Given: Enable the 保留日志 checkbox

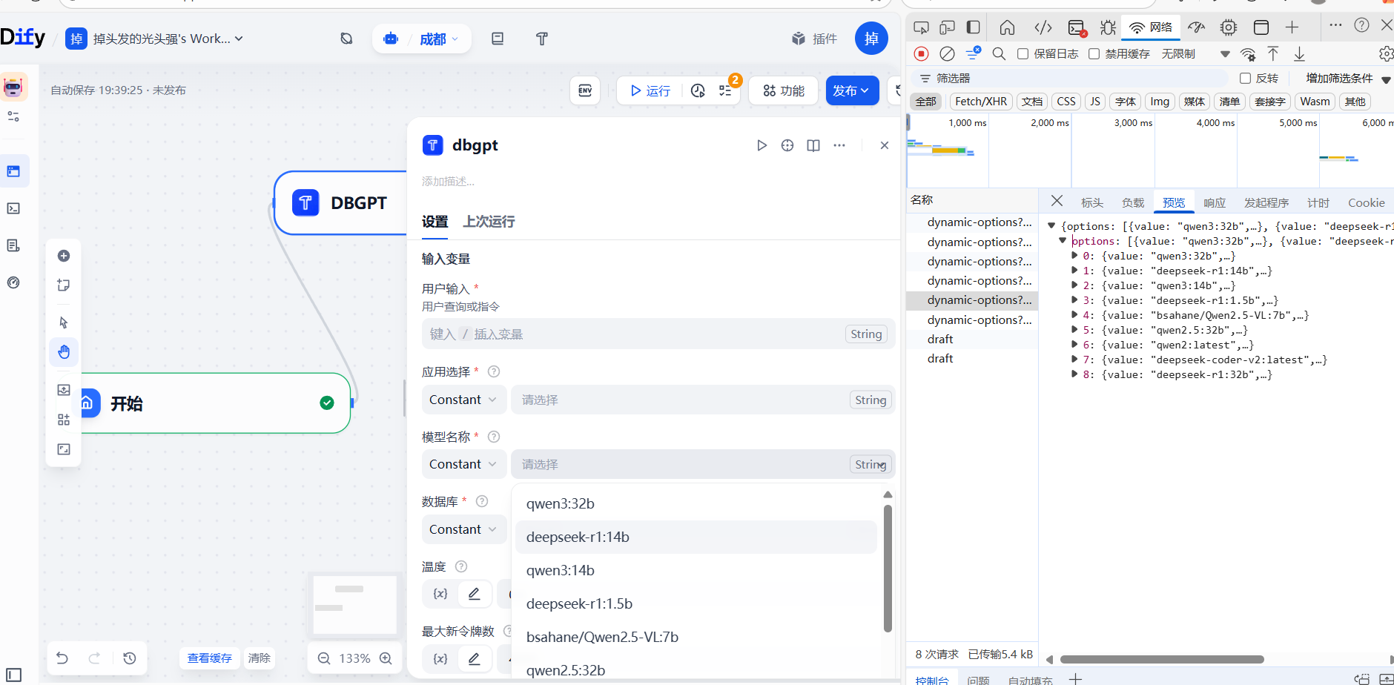Looking at the screenshot, I should pos(1024,53).
